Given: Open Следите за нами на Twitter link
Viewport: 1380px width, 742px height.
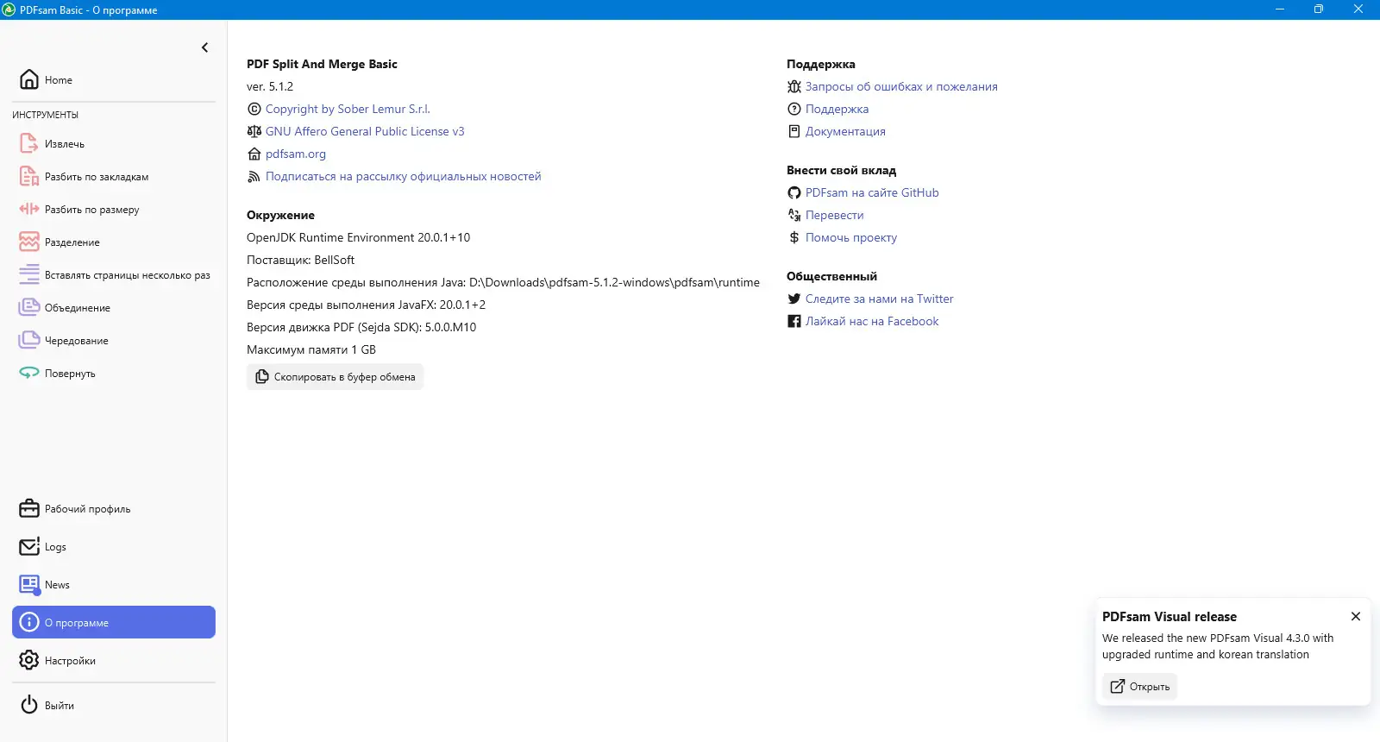Looking at the screenshot, I should tap(879, 299).
